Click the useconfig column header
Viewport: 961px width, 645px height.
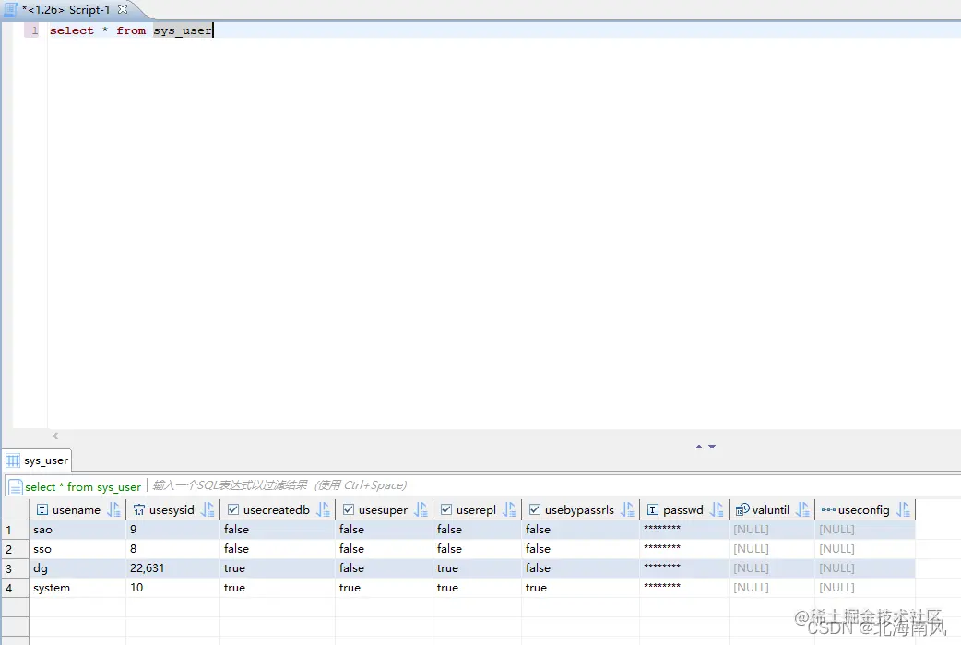pos(863,510)
